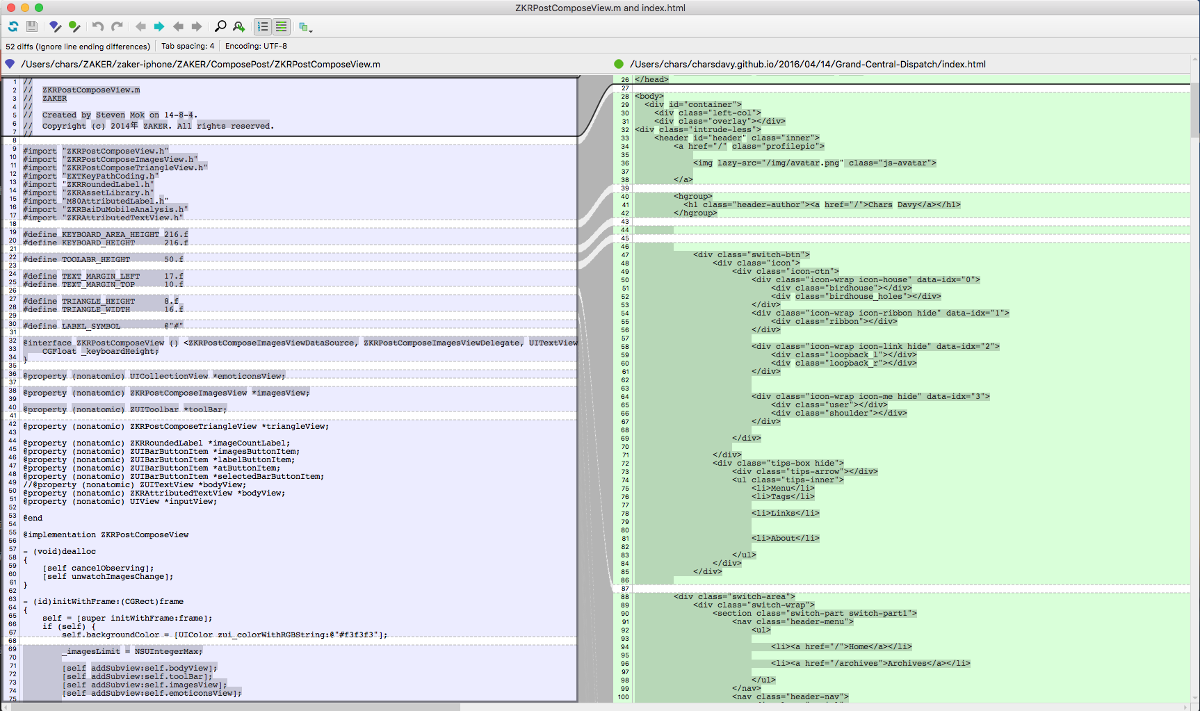Click the <div id="container"> line
This screenshot has width=1200, height=711.
pos(693,105)
